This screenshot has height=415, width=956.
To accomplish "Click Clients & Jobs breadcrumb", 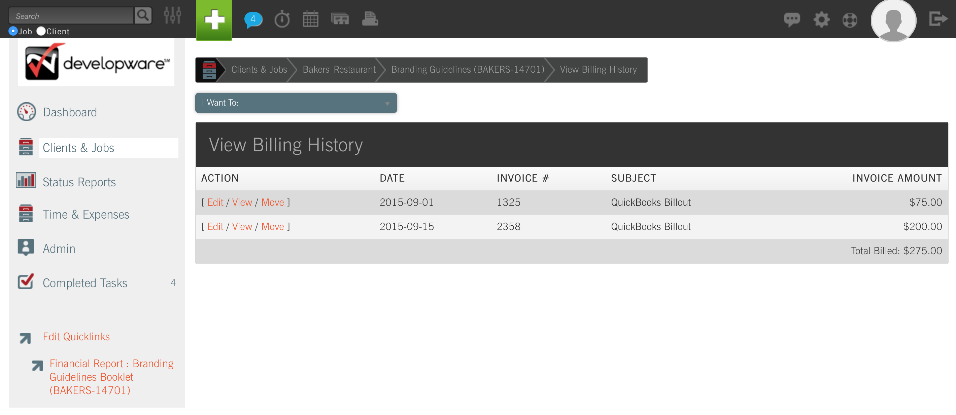I will tap(259, 69).
